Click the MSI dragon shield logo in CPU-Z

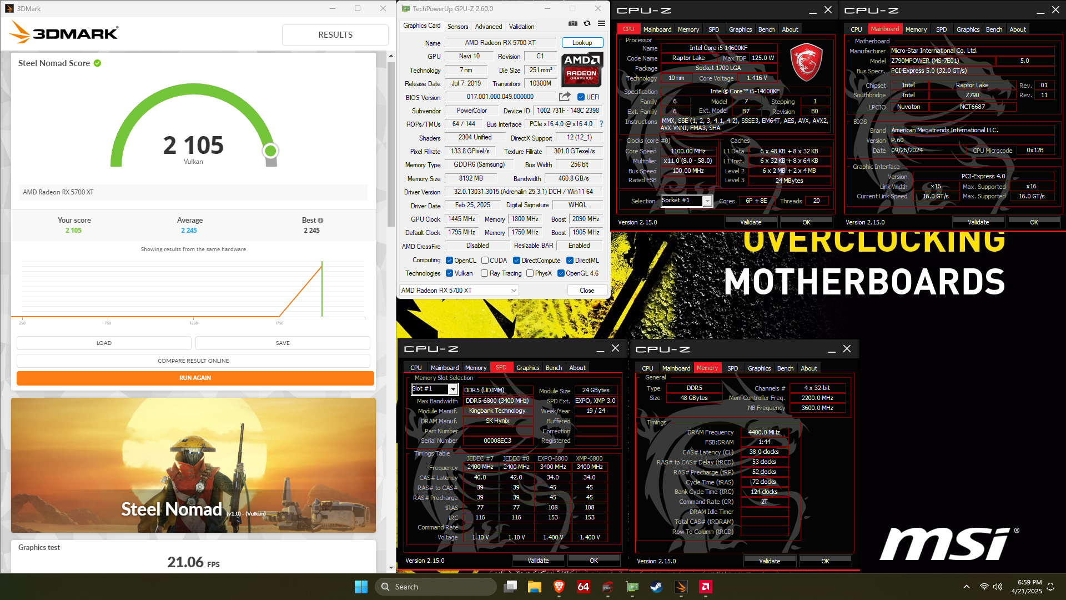[x=806, y=62]
